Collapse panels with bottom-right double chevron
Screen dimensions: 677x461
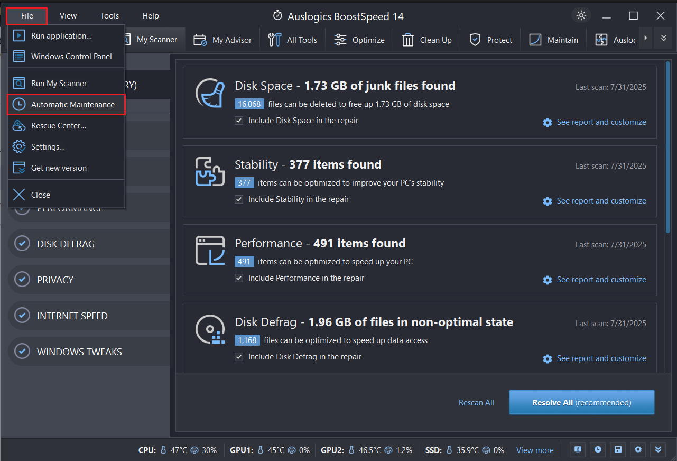pyautogui.click(x=657, y=449)
